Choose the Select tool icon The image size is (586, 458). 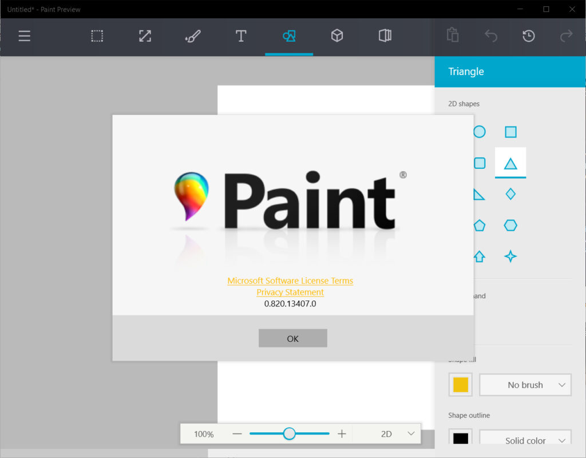point(97,37)
